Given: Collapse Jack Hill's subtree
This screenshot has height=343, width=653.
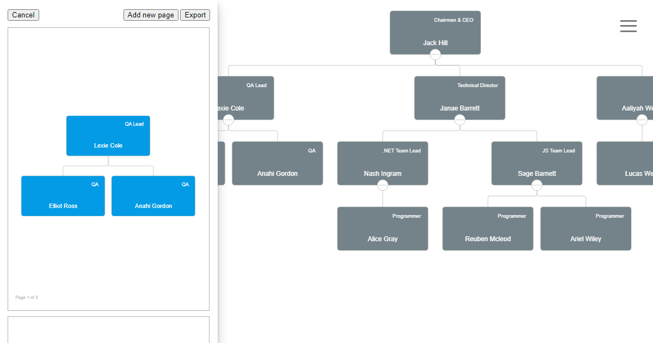Looking at the screenshot, I should coord(435,54).
